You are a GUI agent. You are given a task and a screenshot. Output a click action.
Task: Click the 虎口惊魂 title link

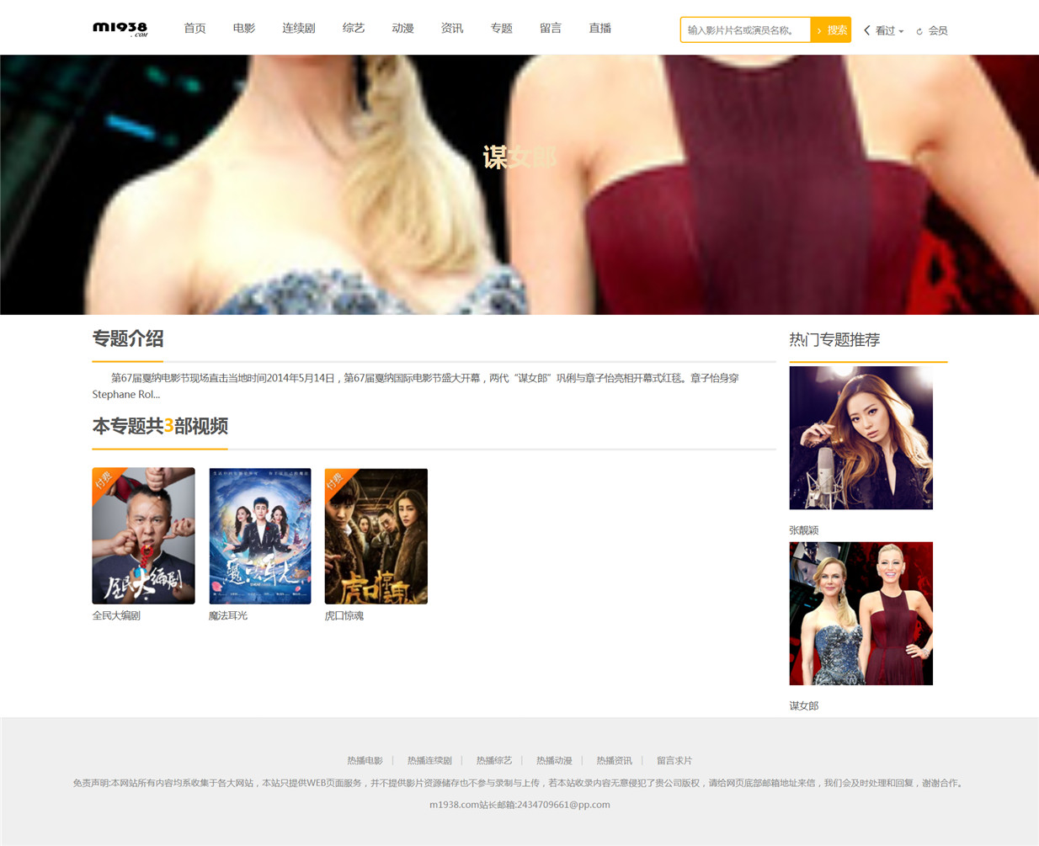coord(344,615)
